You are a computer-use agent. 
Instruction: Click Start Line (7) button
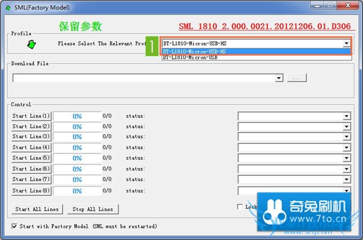pyautogui.click(x=31, y=180)
